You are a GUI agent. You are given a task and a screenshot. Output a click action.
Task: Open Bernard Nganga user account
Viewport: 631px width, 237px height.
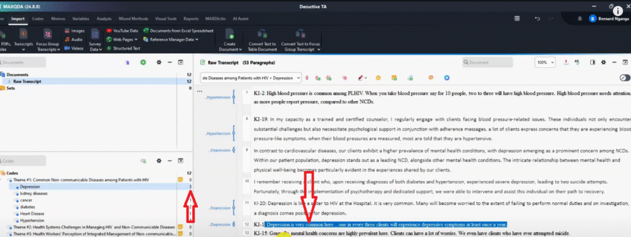tap(609, 18)
